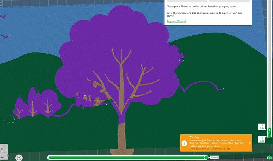Click the lower vertical layer slider handle
The image size is (273, 161).
coord(269,136)
